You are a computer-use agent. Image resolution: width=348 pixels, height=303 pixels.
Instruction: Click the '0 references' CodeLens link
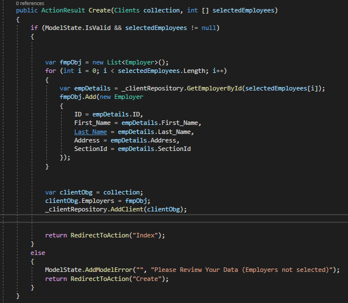click(x=30, y=3)
